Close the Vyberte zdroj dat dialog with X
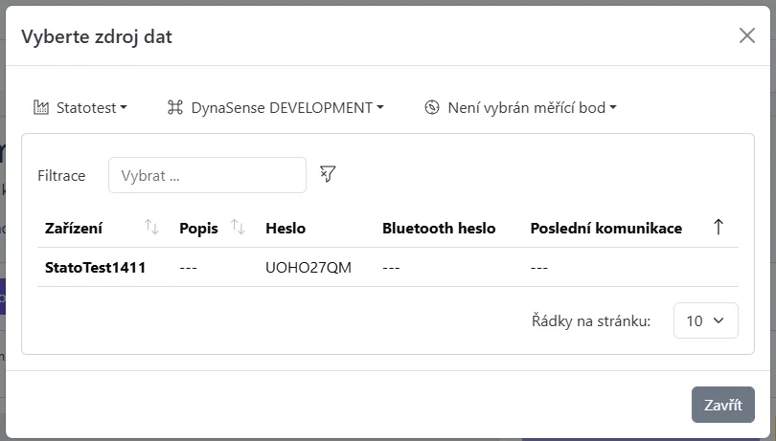The image size is (776, 441). coord(747,36)
